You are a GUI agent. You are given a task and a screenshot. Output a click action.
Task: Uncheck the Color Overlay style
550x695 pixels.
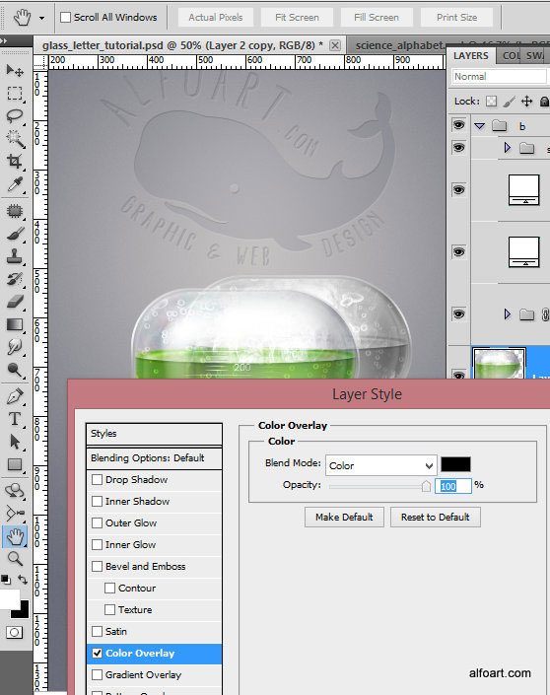[x=97, y=653]
